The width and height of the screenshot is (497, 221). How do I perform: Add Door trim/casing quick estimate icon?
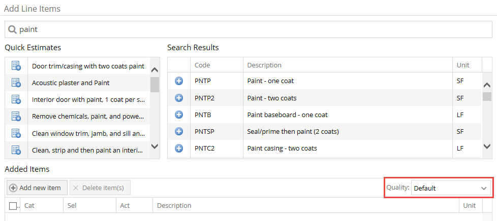[x=16, y=66]
